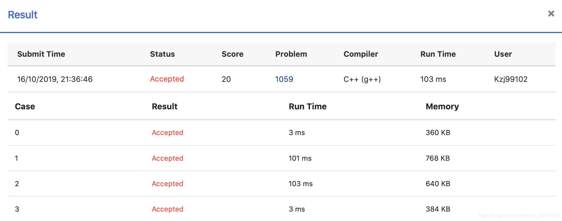The image size is (562, 221).
Task: Select the Memory column header
Action: point(442,106)
